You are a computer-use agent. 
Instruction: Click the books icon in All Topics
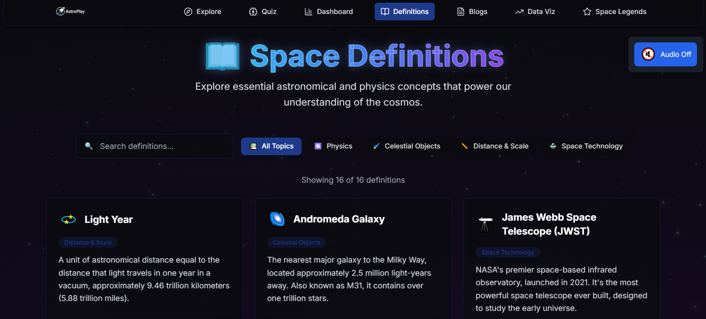tap(254, 146)
